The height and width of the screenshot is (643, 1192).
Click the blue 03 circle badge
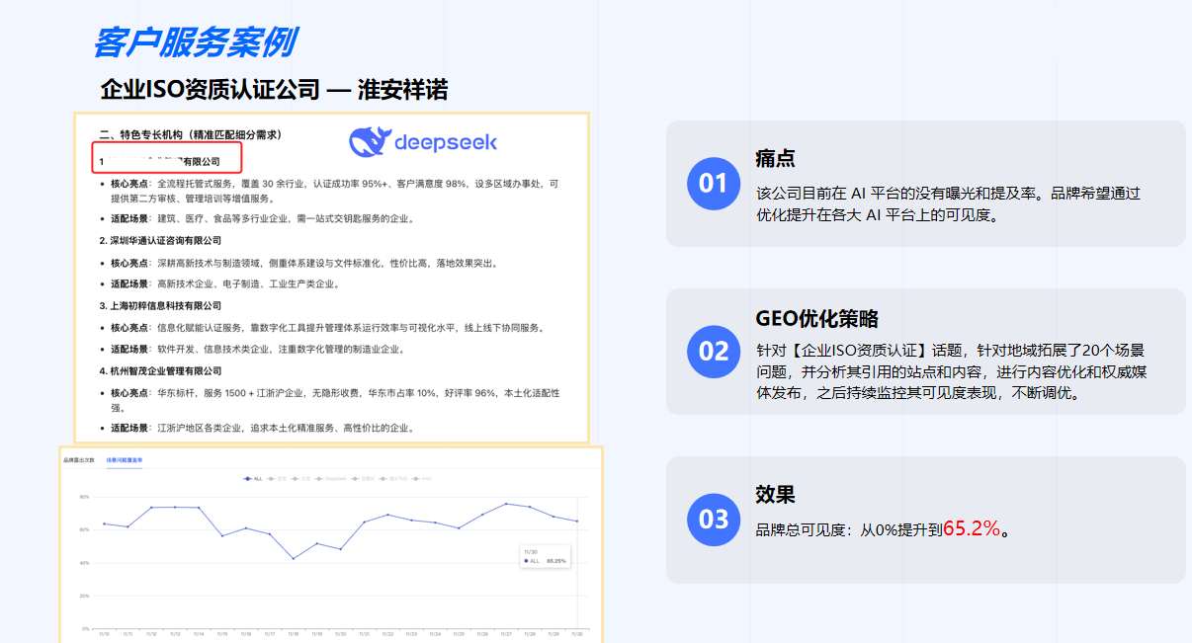coord(713,520)
